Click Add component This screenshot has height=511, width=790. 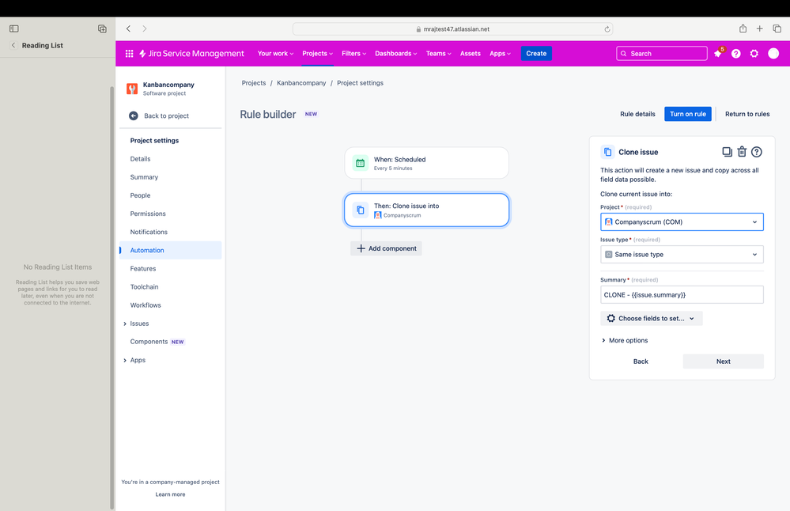[x=387, y=248]
